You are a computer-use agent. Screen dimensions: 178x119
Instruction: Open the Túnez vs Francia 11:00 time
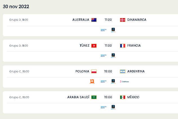[108, 45]
